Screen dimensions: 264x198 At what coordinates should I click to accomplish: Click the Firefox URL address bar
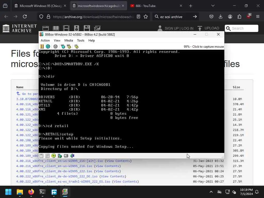(93, 16)
